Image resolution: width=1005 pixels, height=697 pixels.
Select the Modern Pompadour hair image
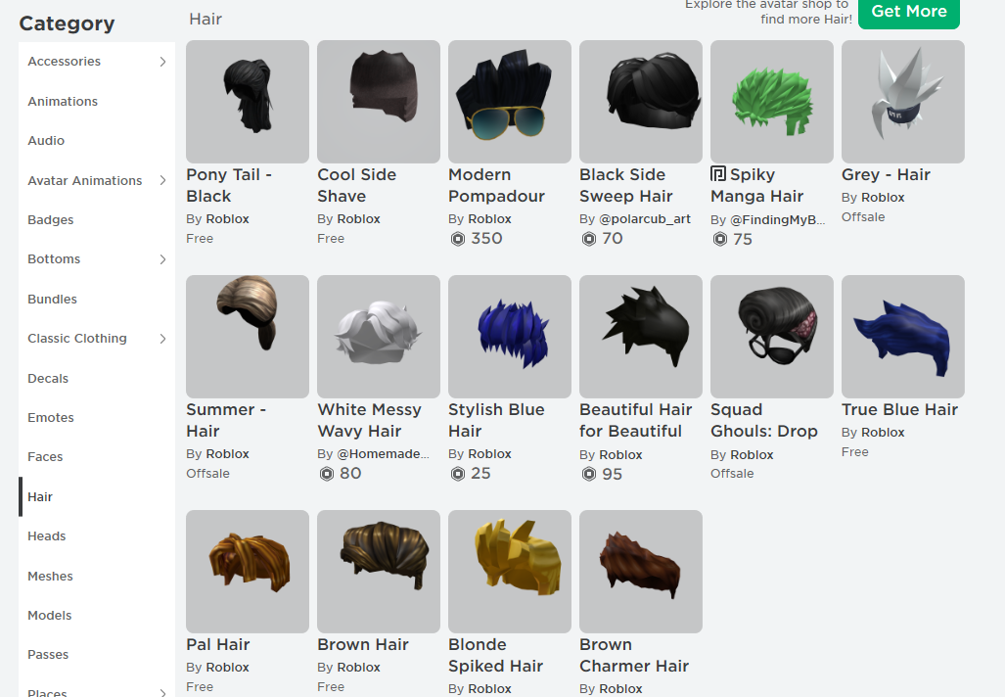coord(510,102)
